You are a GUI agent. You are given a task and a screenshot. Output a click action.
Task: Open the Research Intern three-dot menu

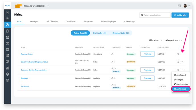tap(182, 54)
